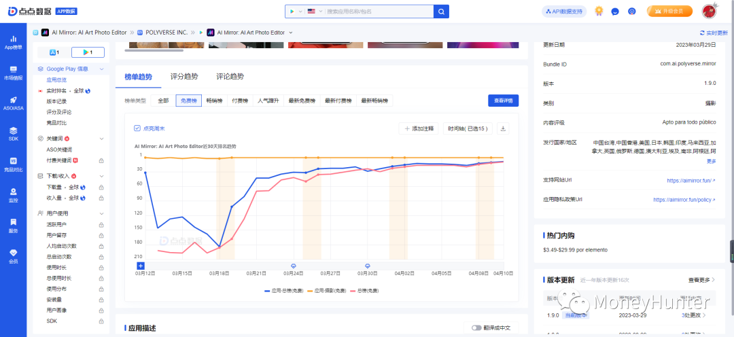Image resolution: width=734 pixels, height=337 pixels.
Task: Select the App Store platform button
Action: point(54,52)
